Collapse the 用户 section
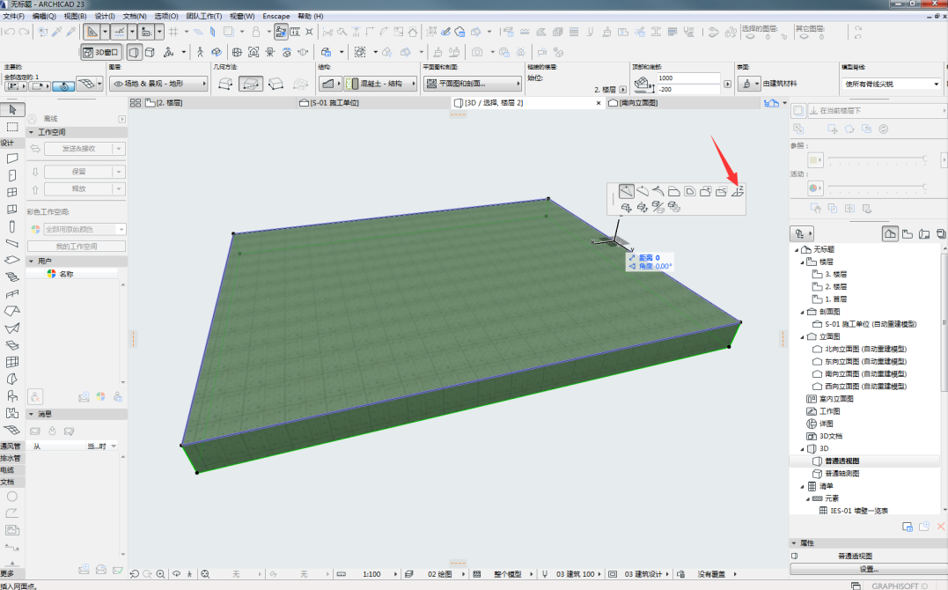This screenshot has width=948, height=590. point(32,261)
